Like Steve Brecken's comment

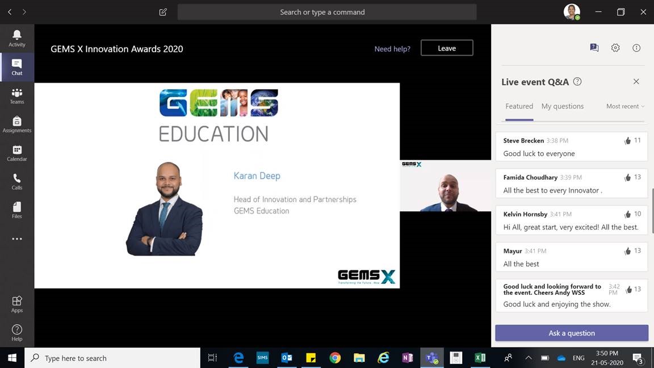pyautogui.click(x=627, y=141)
